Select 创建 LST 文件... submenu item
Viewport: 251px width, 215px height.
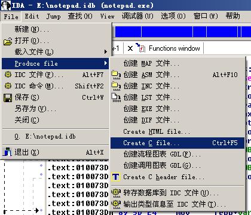177,97
